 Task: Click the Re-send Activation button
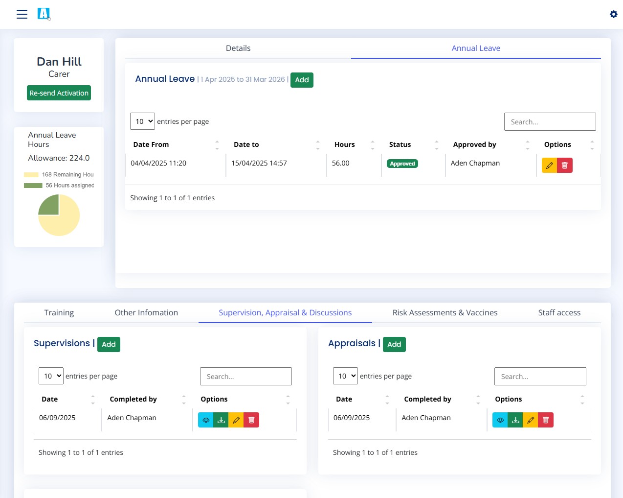tap(59, 93)
